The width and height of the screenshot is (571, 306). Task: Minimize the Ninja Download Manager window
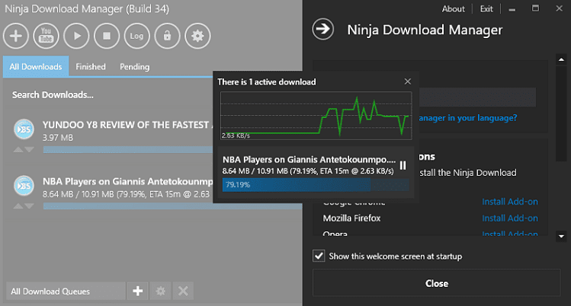click(x=512, y=9)
